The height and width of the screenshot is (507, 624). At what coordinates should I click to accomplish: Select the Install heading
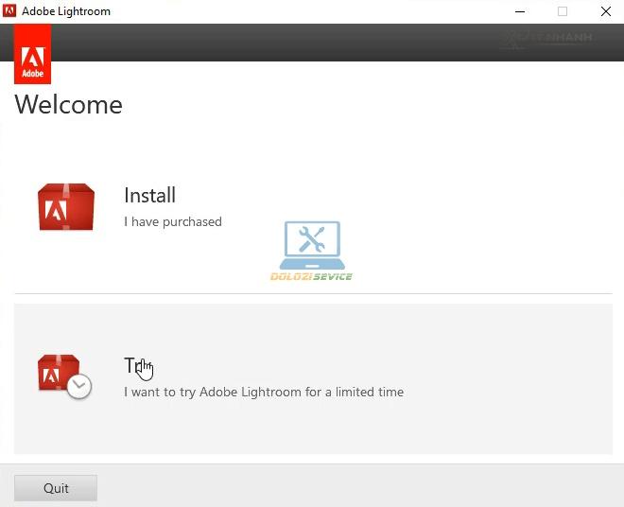pos(149,195)
